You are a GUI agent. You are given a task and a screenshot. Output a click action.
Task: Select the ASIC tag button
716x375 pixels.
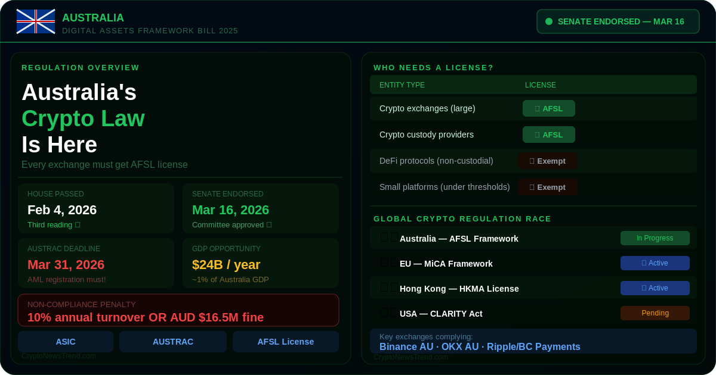(x=66, y=342)
